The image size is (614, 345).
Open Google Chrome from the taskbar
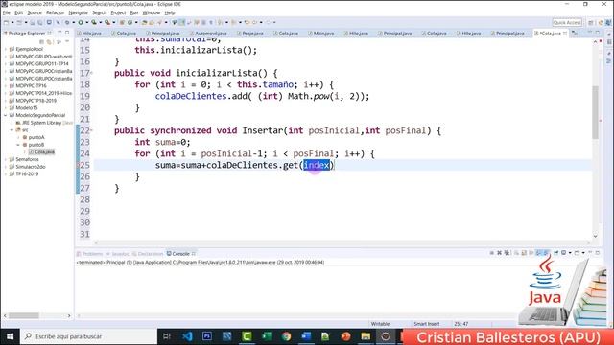click(x=286, y=336)
